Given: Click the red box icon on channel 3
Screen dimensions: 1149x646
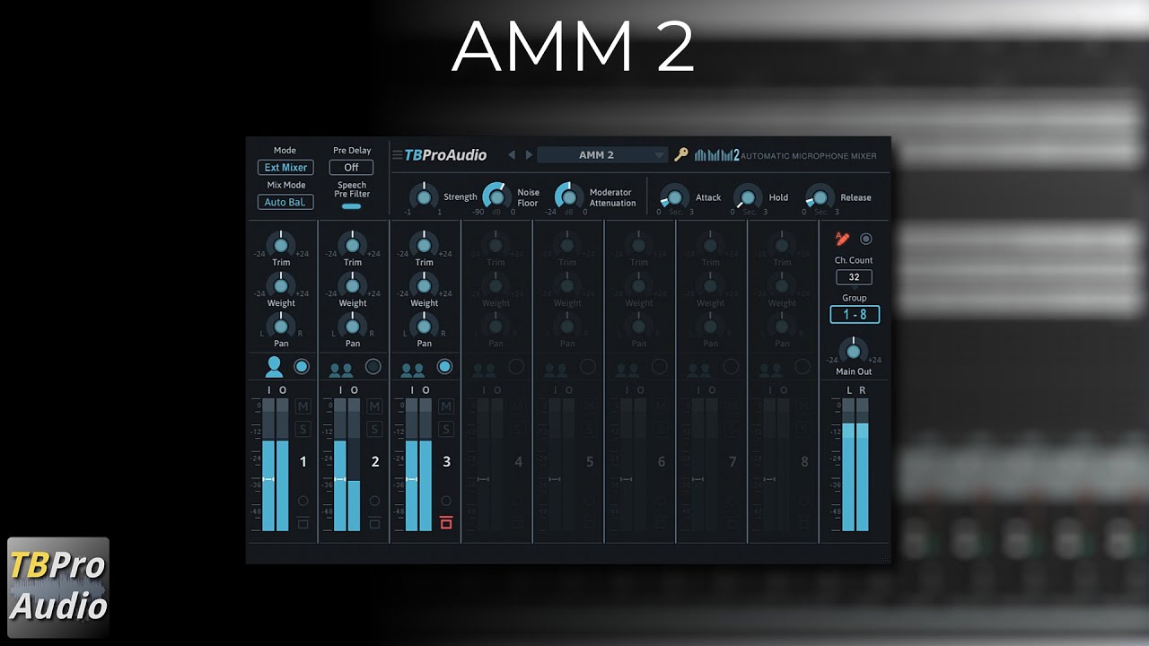Looking at the screenshot, I should [x=446, y=522].
